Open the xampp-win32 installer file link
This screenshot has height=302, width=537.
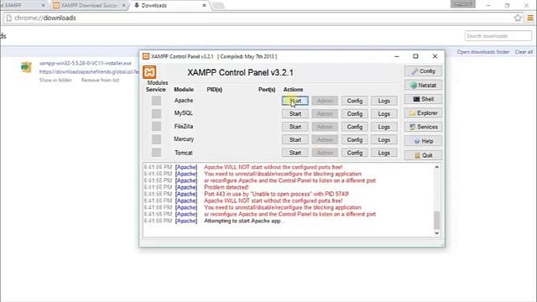click(x=86, y=64)
